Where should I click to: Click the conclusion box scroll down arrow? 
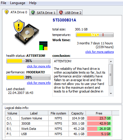click(x=111, y=93)
